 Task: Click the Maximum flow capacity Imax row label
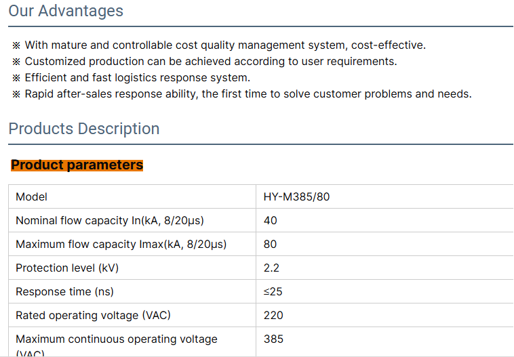[121, 245]
